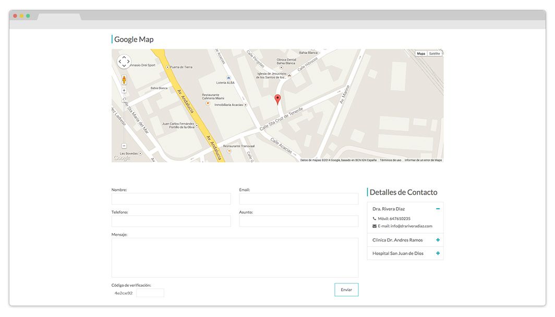Click Informar de un error de Maps
Viewport: 555px width, 317px height.
tap(423, 160)
